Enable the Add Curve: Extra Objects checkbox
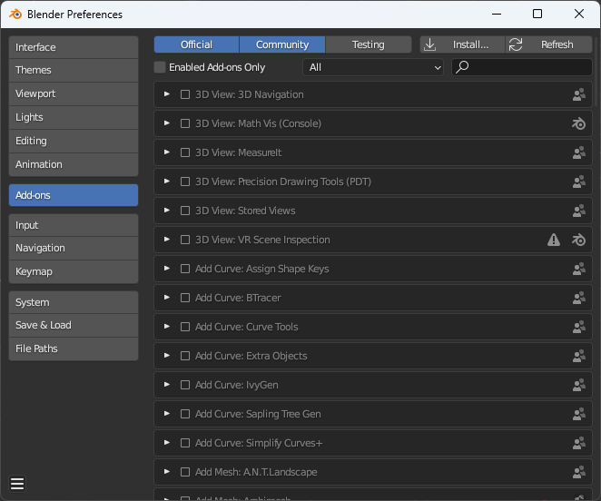Viewport: 601px width, 501px height. point(185,356)
